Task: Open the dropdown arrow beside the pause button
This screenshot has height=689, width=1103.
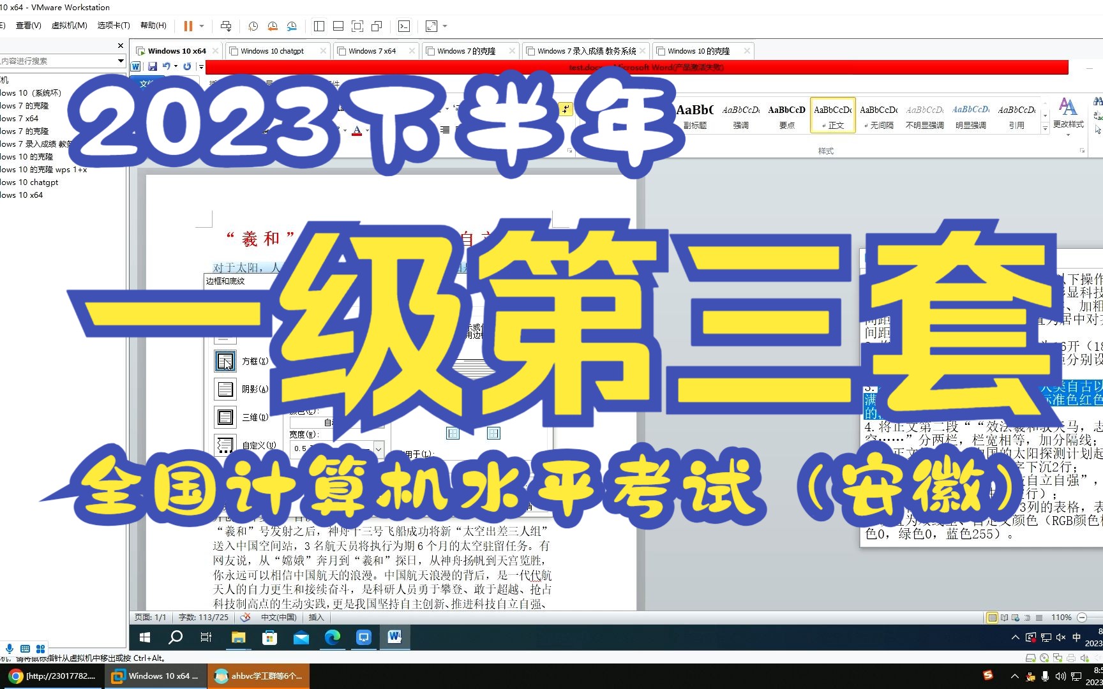Action: [202, 26]
